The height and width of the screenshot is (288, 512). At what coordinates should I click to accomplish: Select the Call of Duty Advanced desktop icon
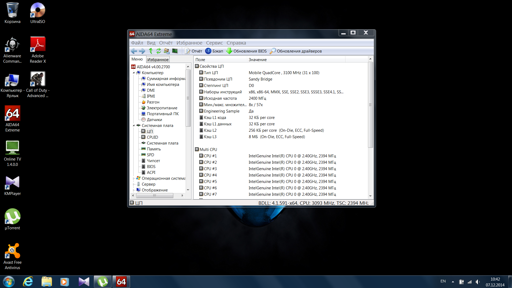pos(38,84)
